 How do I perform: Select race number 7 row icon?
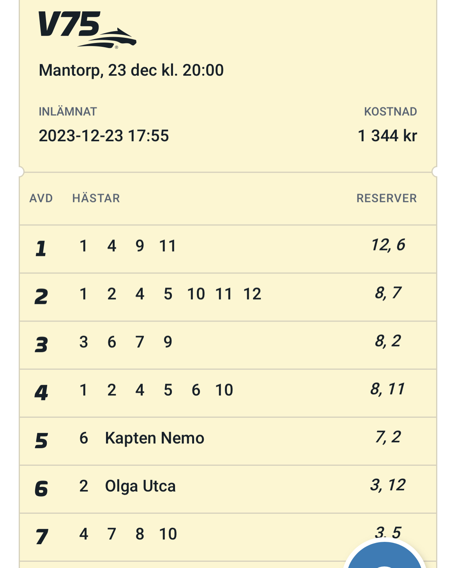coord(41,537)
